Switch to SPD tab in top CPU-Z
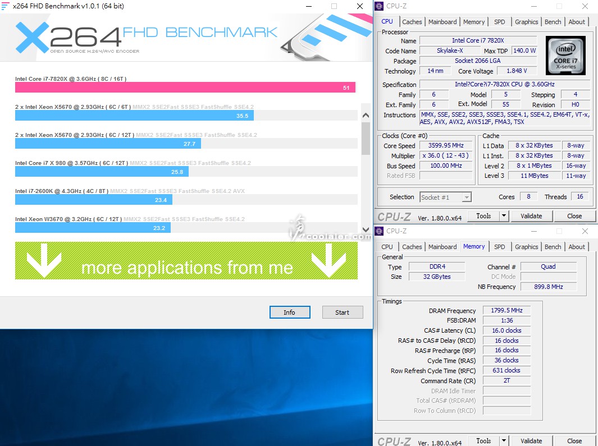The height and width of the screenshot is (446, 598). coord(500,22)
